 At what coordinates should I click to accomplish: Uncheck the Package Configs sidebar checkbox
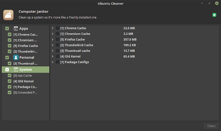(10, 87)
